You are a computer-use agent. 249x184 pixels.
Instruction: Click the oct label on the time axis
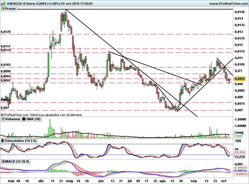point(224,181)
